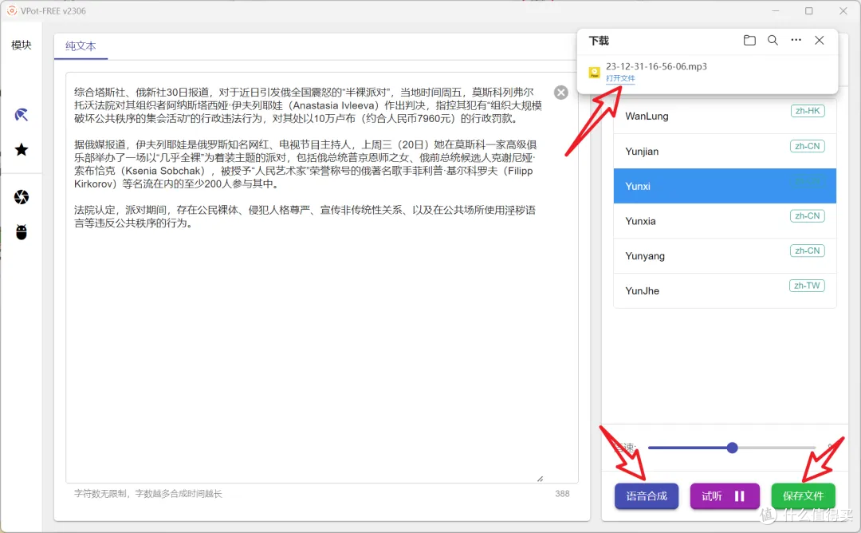Image resolution: width=861 pixels, height=533 pixels.
Task: Select the YunJhe voice
Action: pos(725,290)
